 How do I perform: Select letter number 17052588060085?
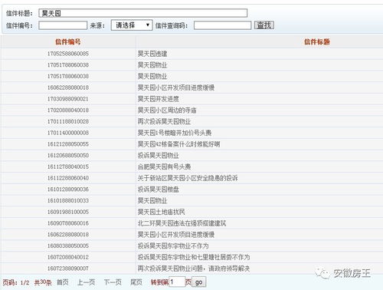68,54
